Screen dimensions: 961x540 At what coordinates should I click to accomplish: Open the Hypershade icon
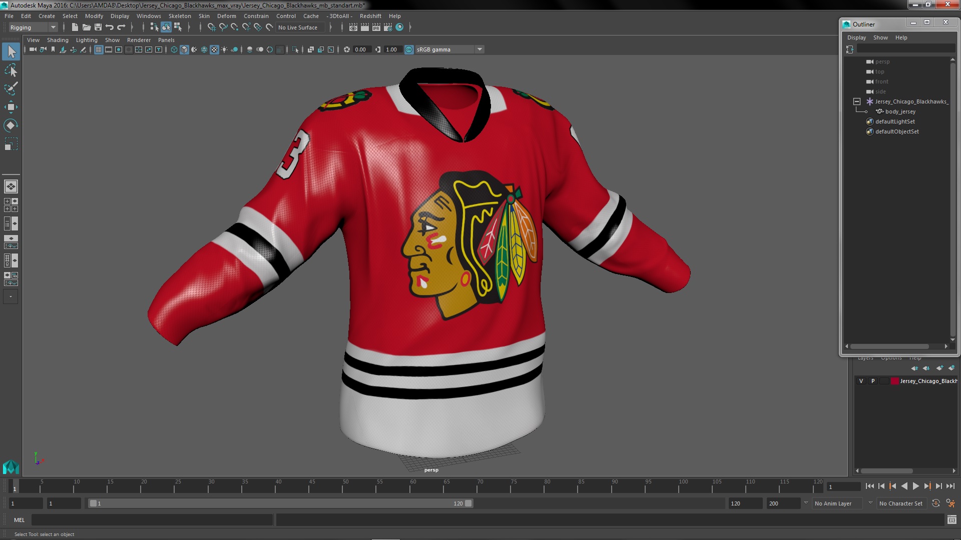click(399, 27)
